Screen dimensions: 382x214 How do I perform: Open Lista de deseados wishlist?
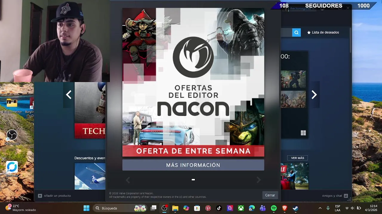click(323, 32)
